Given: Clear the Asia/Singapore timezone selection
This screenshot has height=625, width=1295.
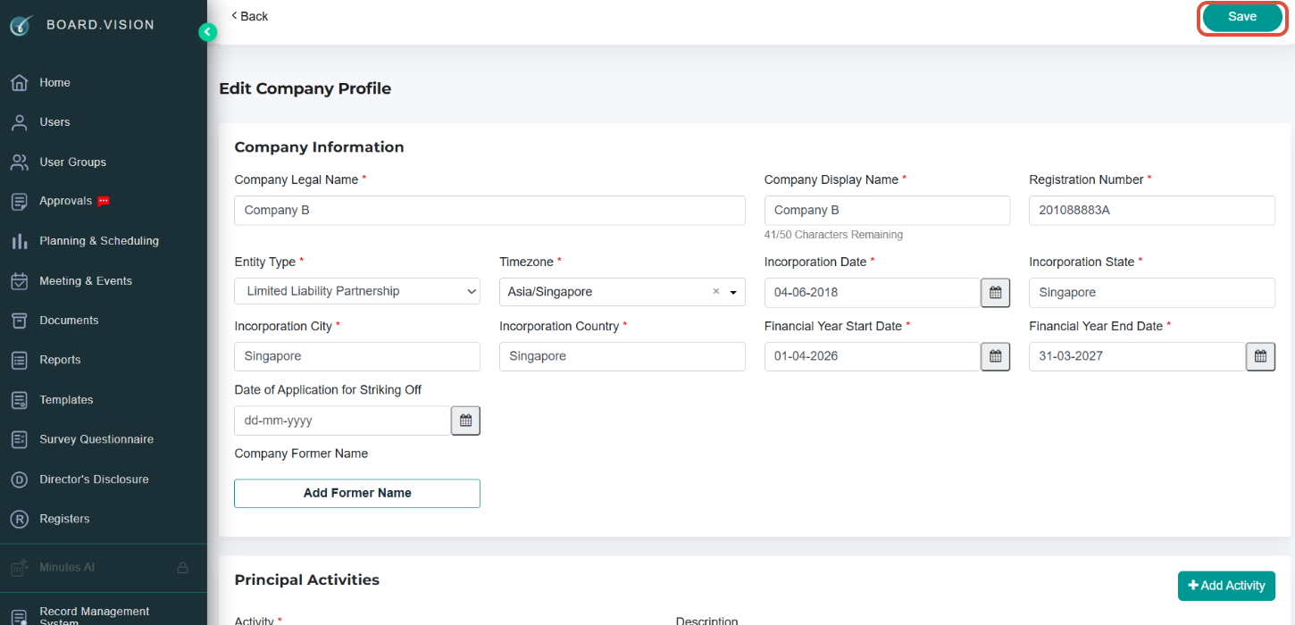Looking at the screenshot, I should (x=715, y=292).
